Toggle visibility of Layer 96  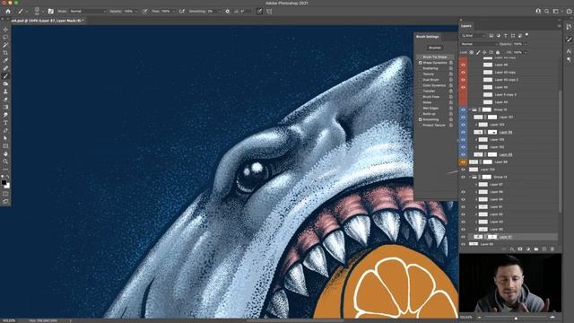pos(463,192)
